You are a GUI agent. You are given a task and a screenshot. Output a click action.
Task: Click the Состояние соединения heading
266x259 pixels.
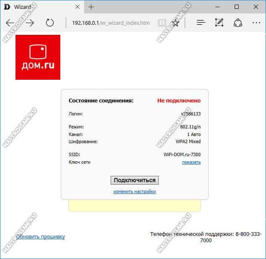(101, 100)
